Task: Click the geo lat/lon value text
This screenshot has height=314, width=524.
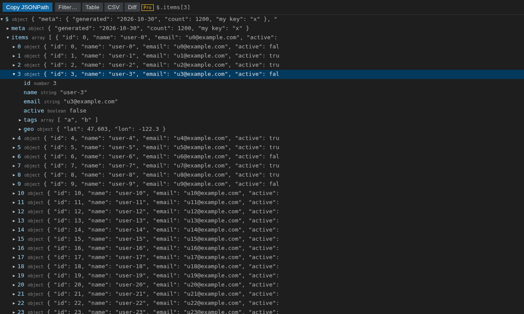Action: point(111,129)
